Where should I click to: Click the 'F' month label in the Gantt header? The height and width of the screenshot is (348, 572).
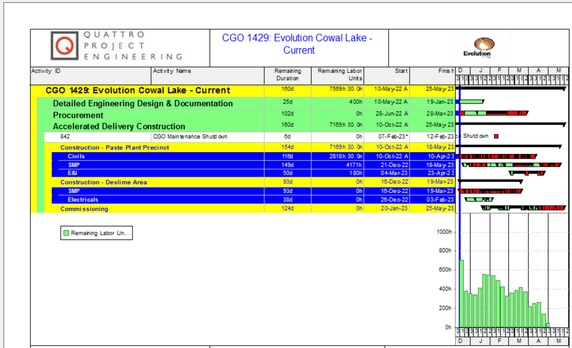tap(499, 71)
